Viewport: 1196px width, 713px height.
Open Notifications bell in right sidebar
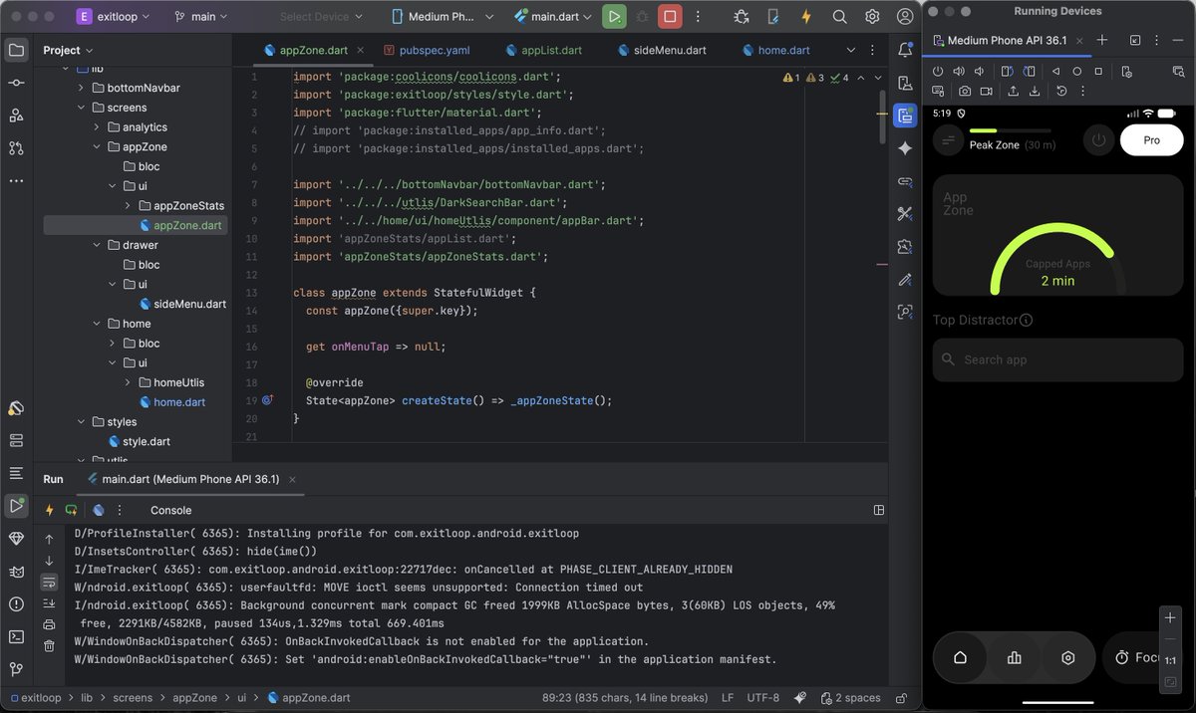click(905, 50)
